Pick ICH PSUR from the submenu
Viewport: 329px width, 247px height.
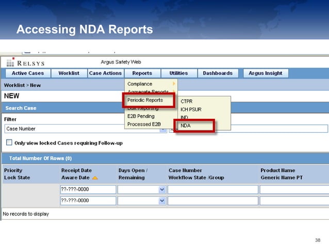(x=190, y=110)
